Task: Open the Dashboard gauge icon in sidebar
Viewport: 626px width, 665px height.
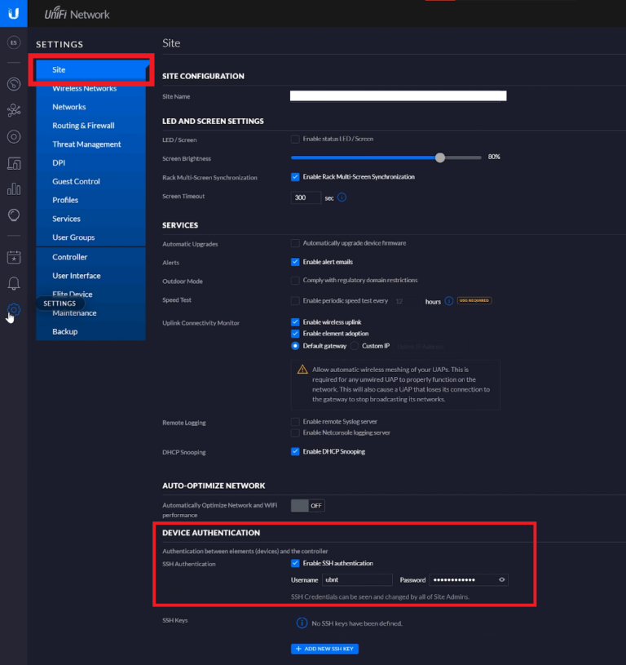Action: (x=14, y=84)
